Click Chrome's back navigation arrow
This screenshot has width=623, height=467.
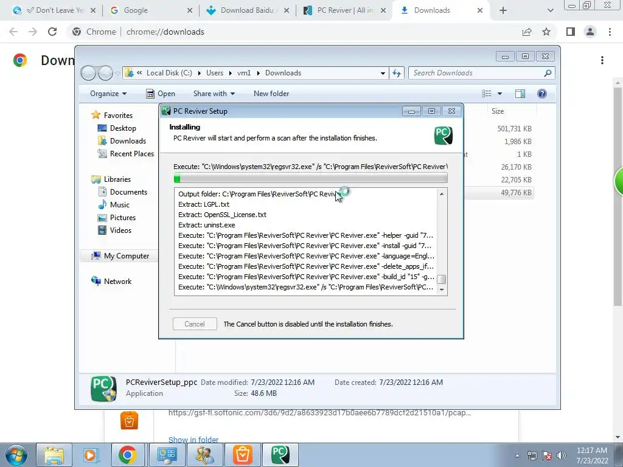tap(13, 32)
